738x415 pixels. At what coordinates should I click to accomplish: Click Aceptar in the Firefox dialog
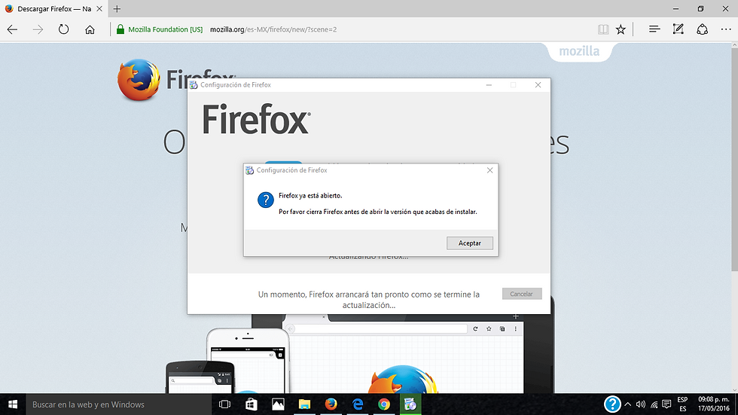(x=469, y=243)
